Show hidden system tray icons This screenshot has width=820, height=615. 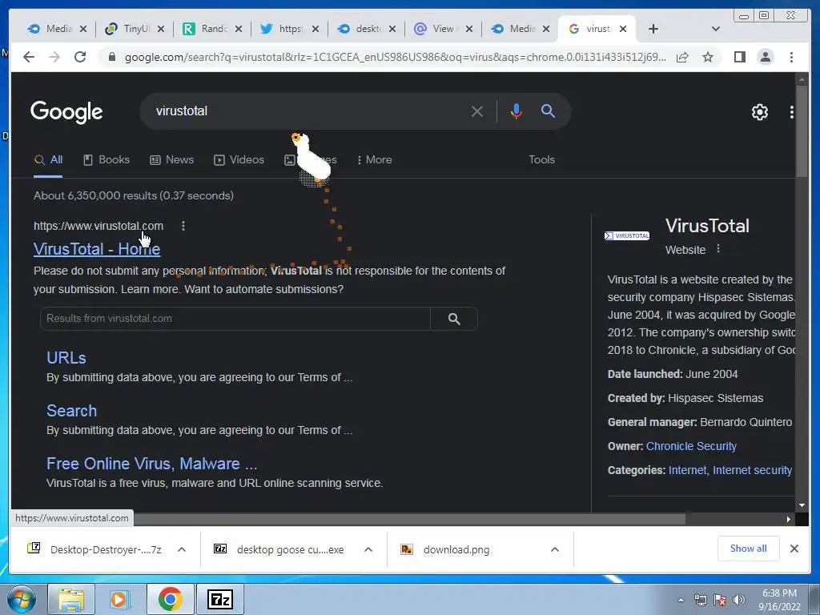pyautogui.click(x=681, y=600)
